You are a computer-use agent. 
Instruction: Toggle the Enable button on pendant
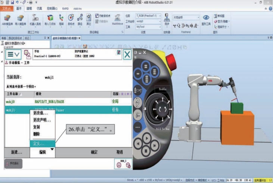[x=163, y=90]
